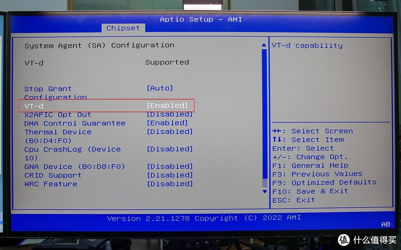401x250 pixels.
Task: Click the scrollbar up arrow
Action: (264, 44)
